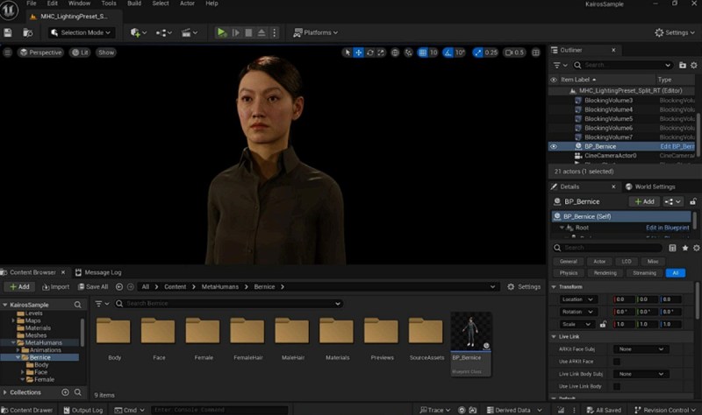Open the Rotation type dropdown
Viewport: 702px width, 415px height.
578,312
